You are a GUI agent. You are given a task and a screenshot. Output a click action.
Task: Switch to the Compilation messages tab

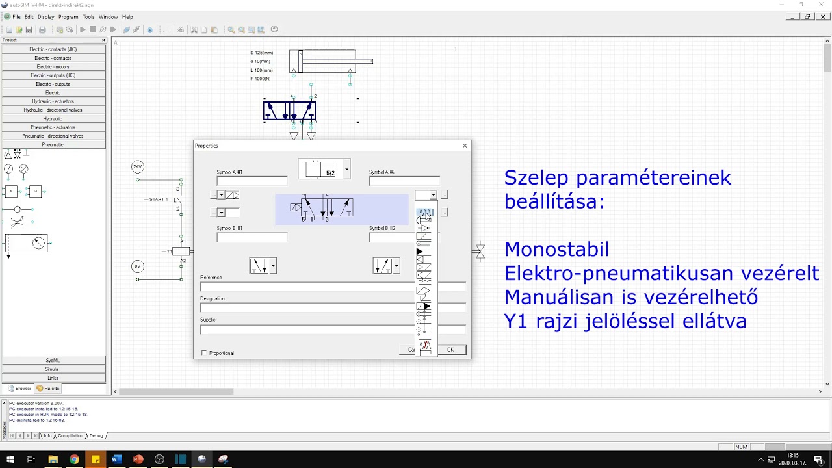70,435
